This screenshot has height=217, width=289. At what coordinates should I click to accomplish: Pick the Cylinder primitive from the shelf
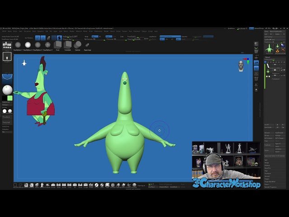[x=77, y=45]
